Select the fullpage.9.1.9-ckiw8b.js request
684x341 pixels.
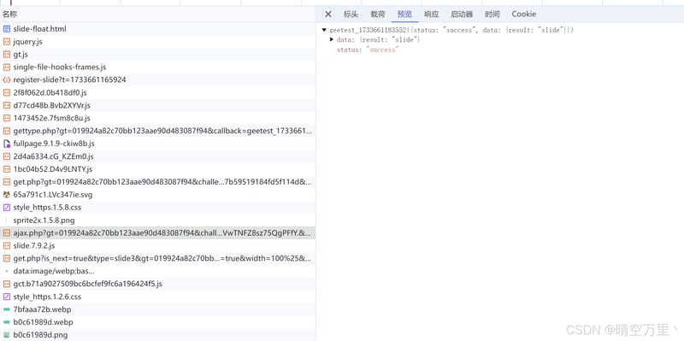point(158,144)
